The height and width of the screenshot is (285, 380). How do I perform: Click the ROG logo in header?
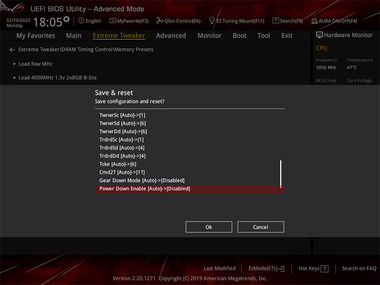click(13, 7)
